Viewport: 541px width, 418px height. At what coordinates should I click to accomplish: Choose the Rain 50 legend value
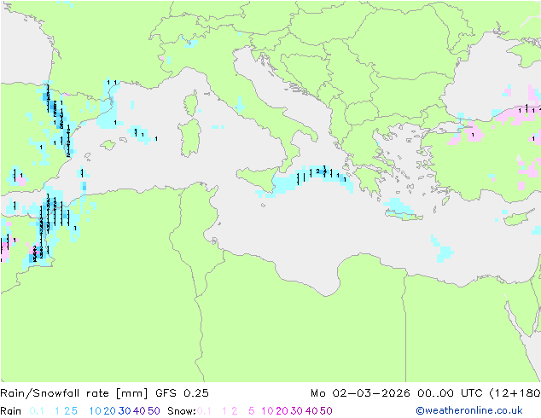(154, 411)
